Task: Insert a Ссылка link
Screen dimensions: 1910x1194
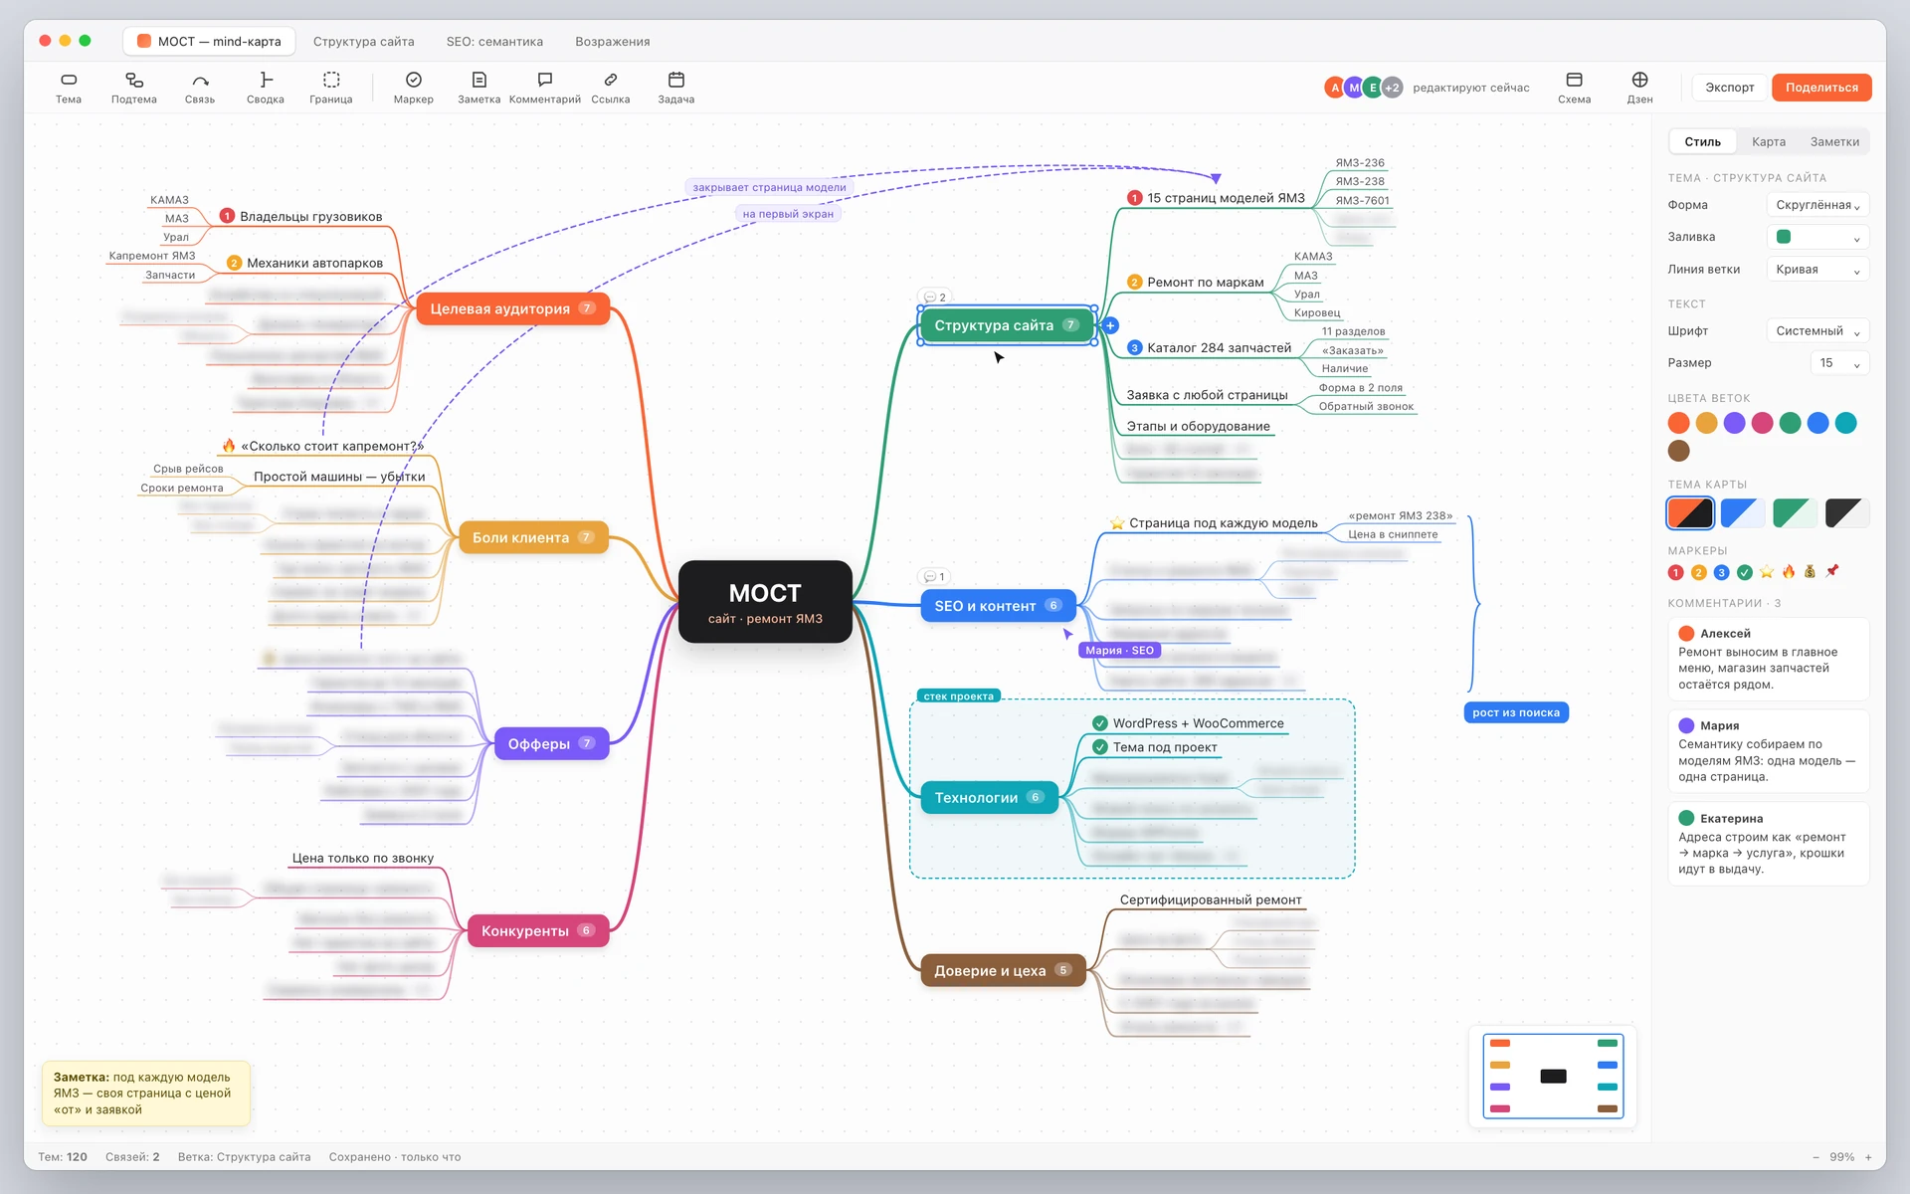Action: (611, 88)
